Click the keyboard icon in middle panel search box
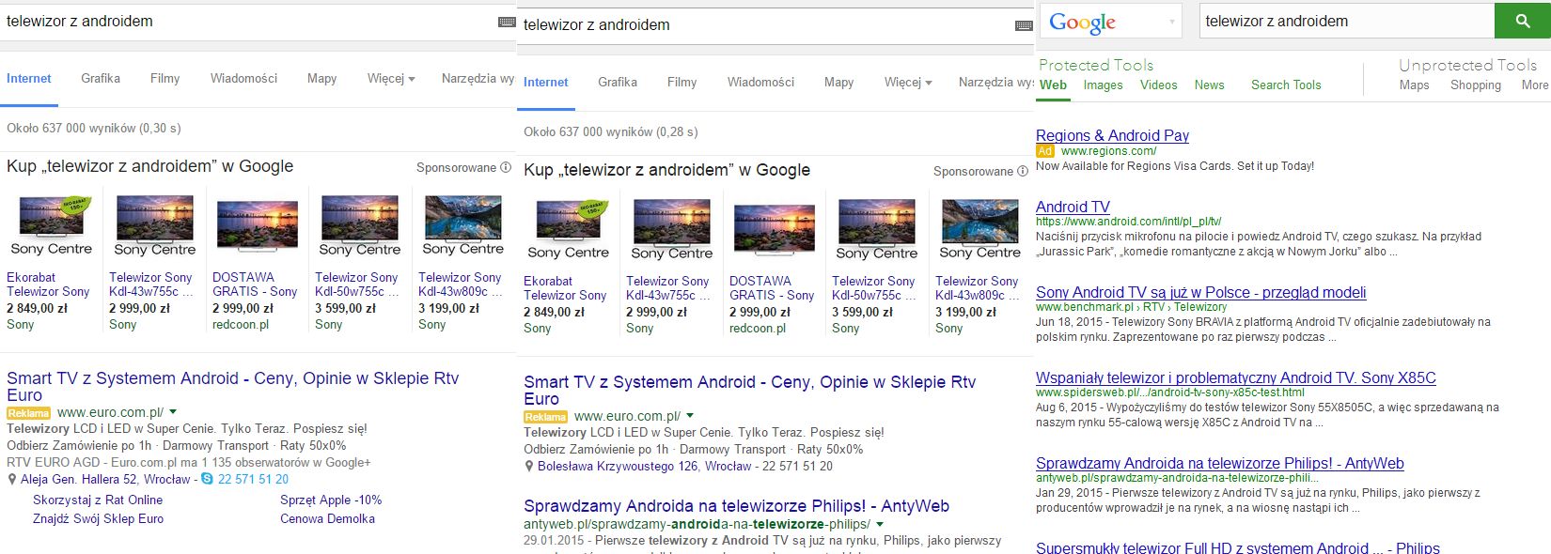This screenshot has width=1551, height=554. pos(1025,25)
